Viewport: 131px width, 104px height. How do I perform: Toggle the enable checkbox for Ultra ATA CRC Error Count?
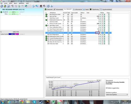109,42
